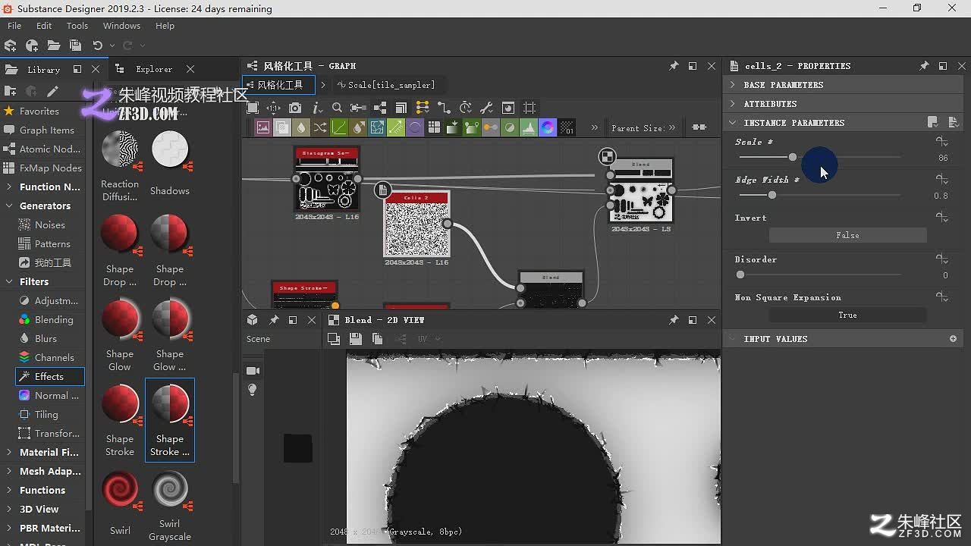Viewport: 971px width, 546px height.
Task: Click the new Substance package icon
Action: pos(11,45)
